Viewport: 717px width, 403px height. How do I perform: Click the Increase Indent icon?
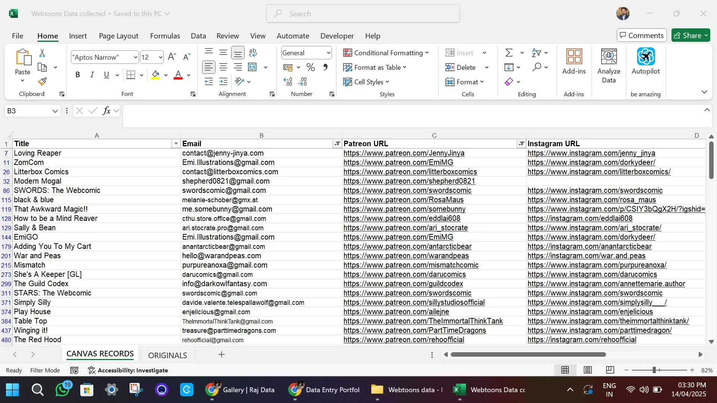(x=223, y=81)
